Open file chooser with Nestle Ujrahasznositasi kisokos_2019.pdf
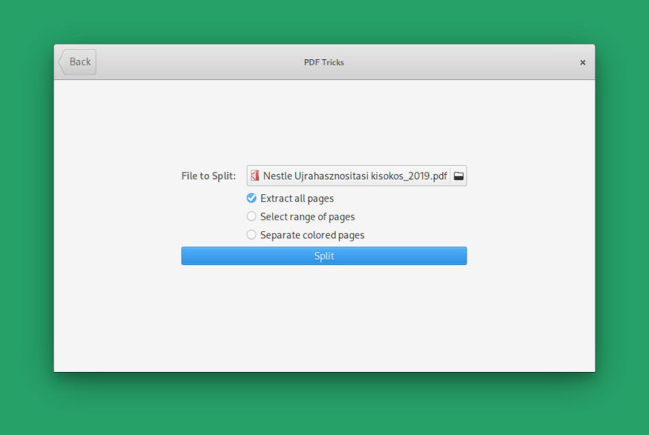Image resolution: width=649 pixels, height=435 pixels. coord(356,176)
